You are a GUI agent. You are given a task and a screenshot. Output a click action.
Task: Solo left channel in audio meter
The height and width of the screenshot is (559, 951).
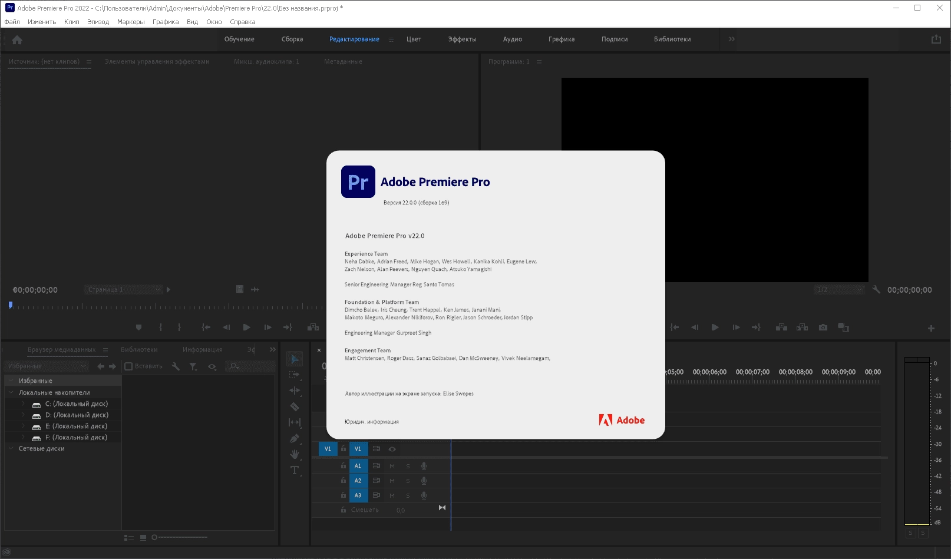pyautogui.click(x=910, y=533)
